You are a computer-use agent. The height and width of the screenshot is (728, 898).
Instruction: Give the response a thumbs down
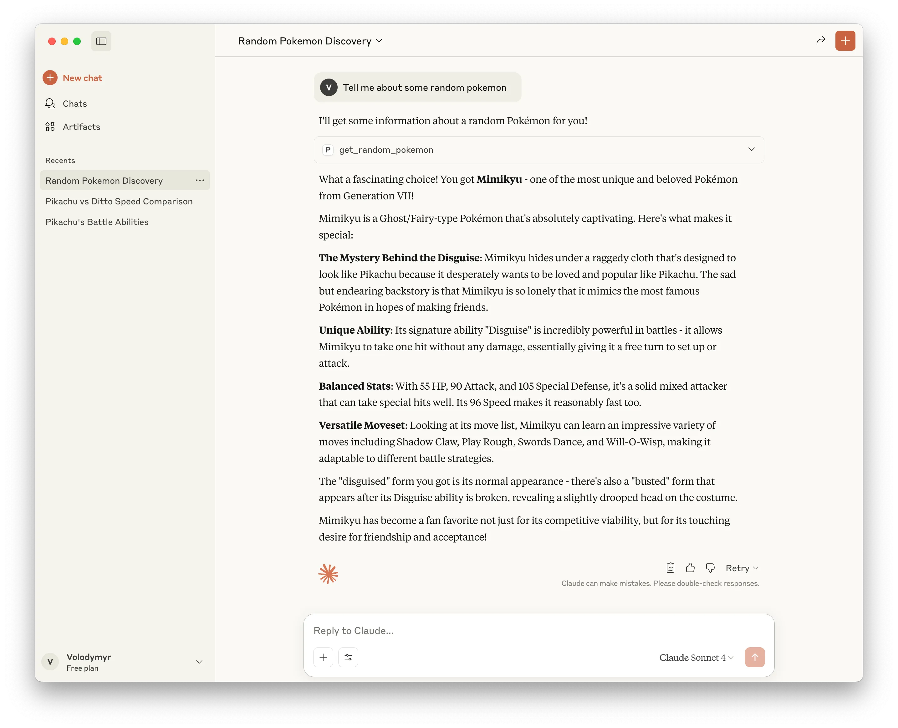coord(710,568)
